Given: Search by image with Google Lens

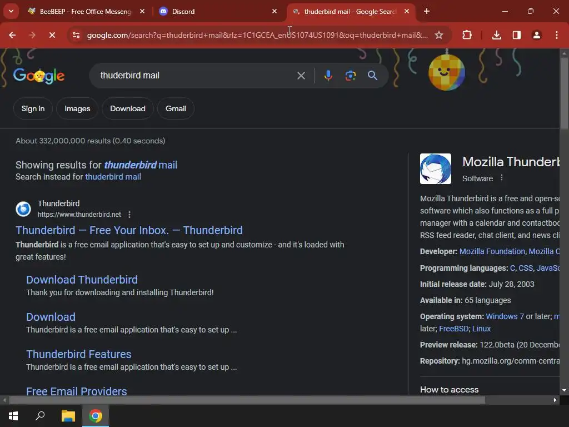Looking at the screenshot, I should (x=350, y=76).
